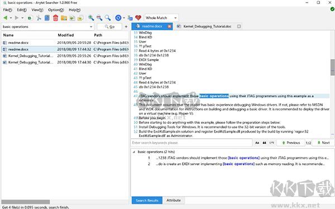Viewport: 335px width, 209px height.
Task: Expand the basic operations search history dropdown
Action: [x=91, y=27]
